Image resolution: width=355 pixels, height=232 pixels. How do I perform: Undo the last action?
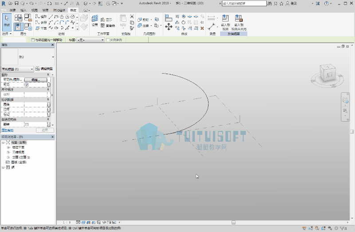pos(31,4)
